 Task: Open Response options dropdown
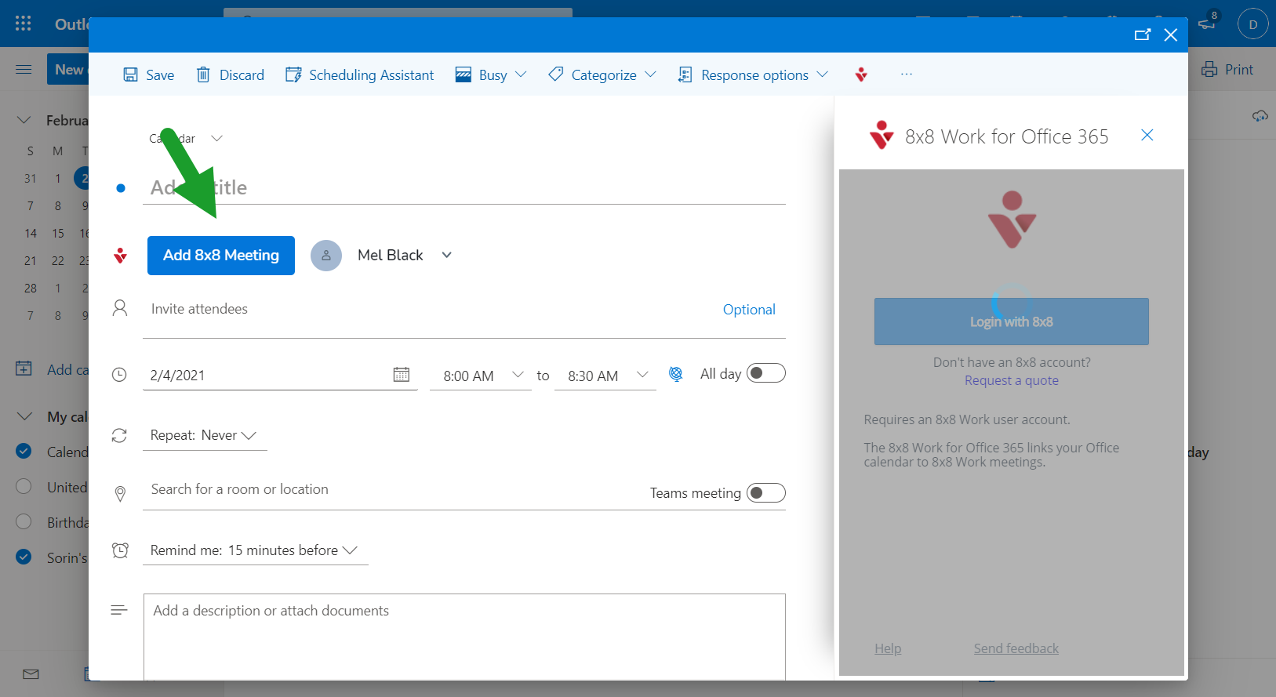pos(753,74)
